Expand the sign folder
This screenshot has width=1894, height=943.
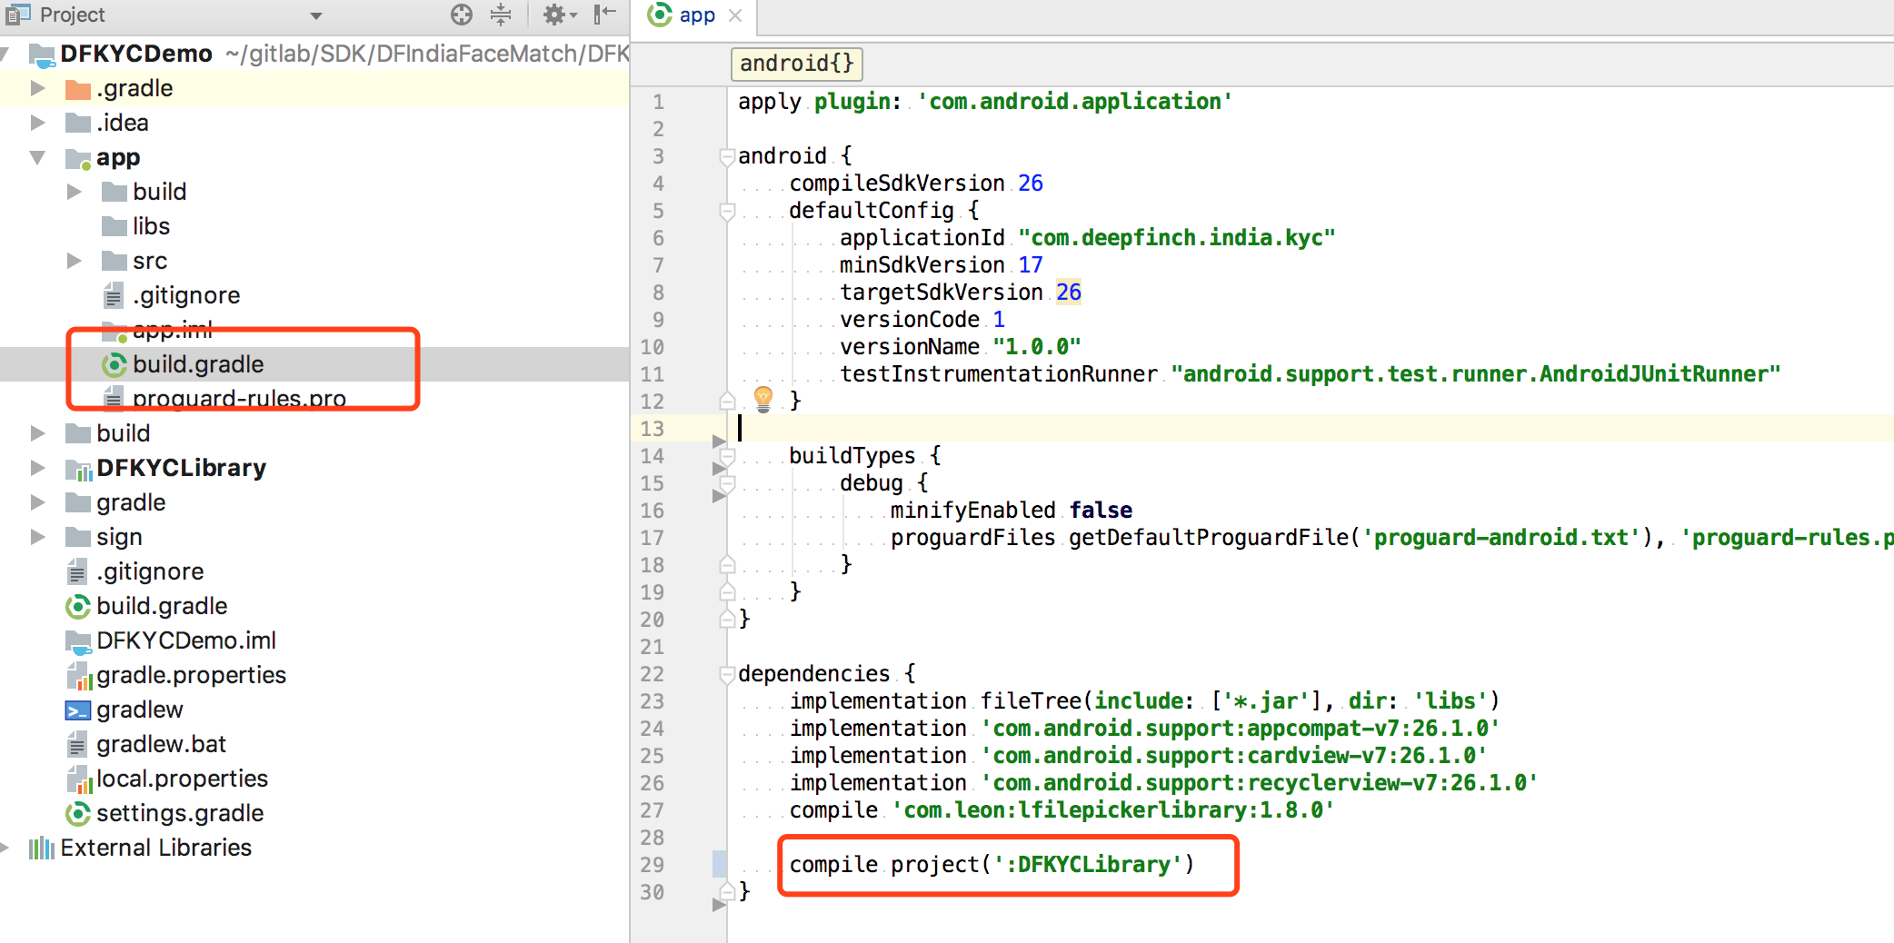click(38, 537)
